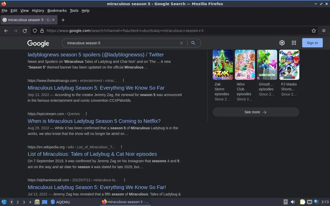Switch to workspace 4 in taskbar
Screen dimensions: 330x206
click(x=30, y=202)
